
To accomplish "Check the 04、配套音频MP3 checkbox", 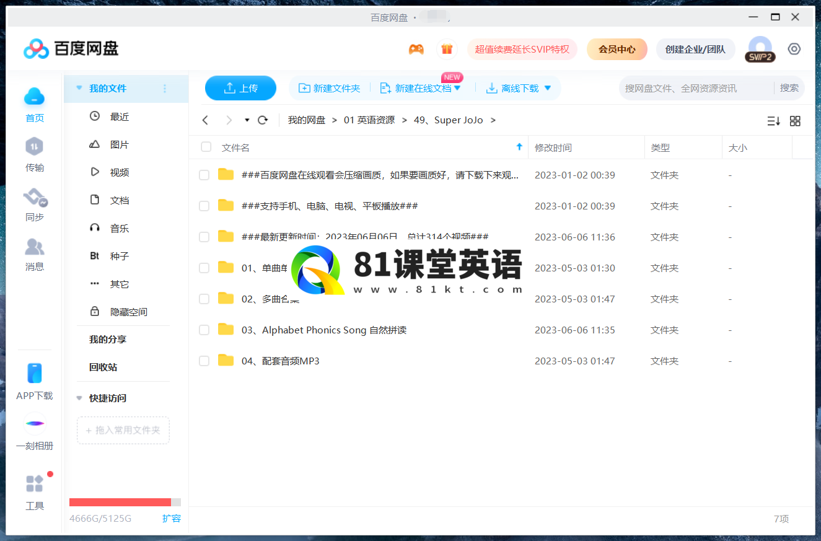I will tap(204, 361).
